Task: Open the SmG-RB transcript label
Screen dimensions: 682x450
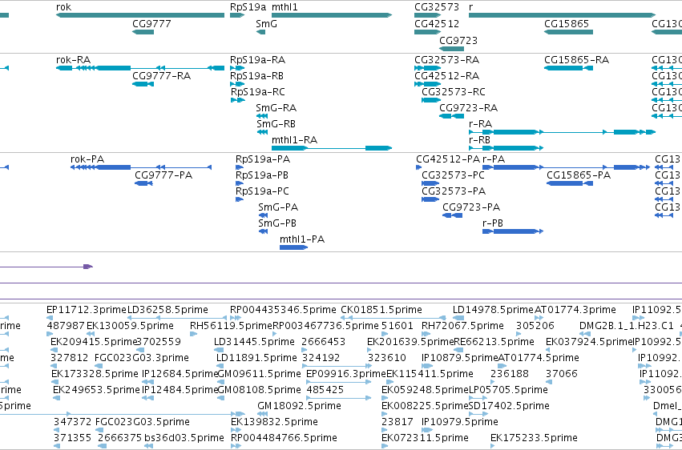Action: click(x=276, y=124)
